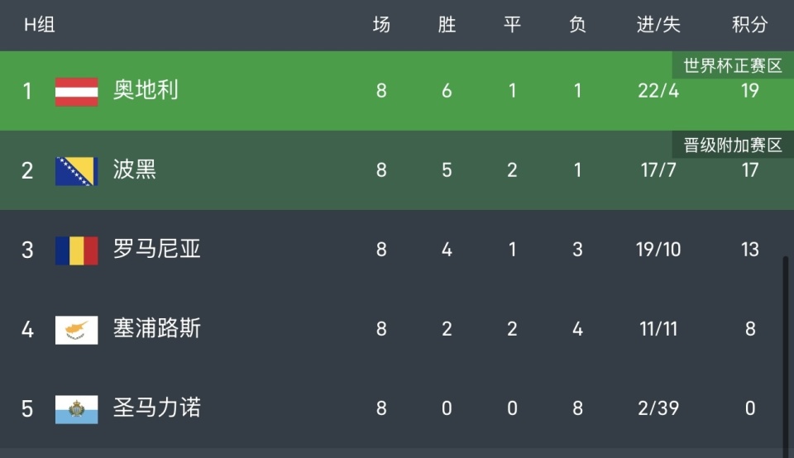
Task: Click the Austria flag icon
Action: [x=76, y=91]
